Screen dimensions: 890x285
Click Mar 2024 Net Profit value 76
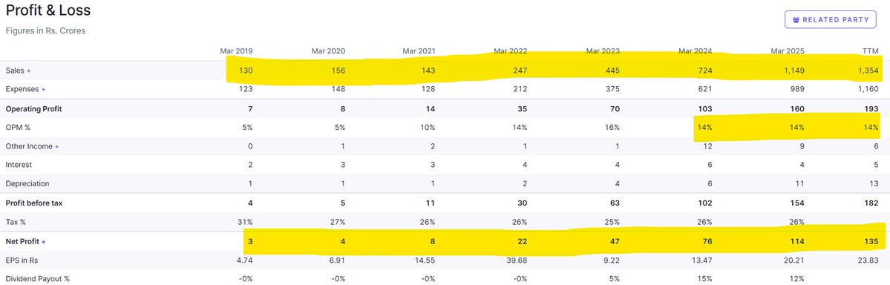708,241
